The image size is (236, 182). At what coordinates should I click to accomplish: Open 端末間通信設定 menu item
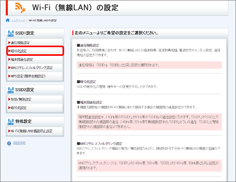[35, 59]
